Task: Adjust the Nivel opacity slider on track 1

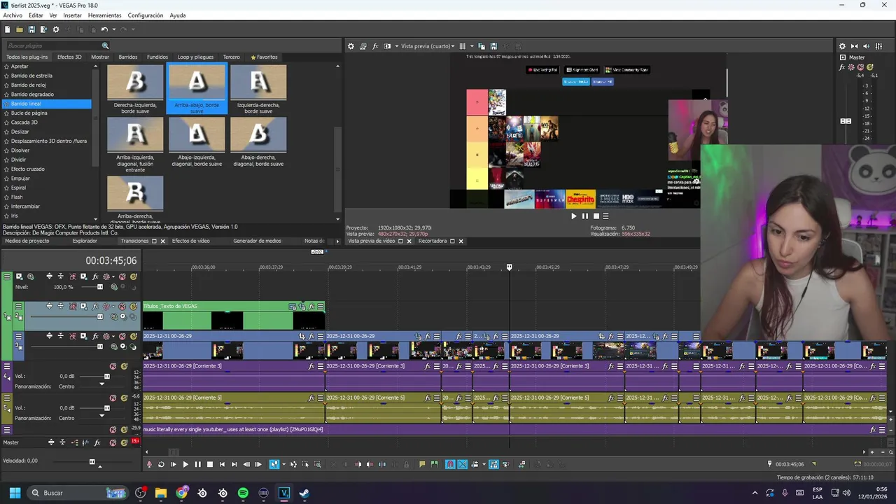Action: point(99,287)
